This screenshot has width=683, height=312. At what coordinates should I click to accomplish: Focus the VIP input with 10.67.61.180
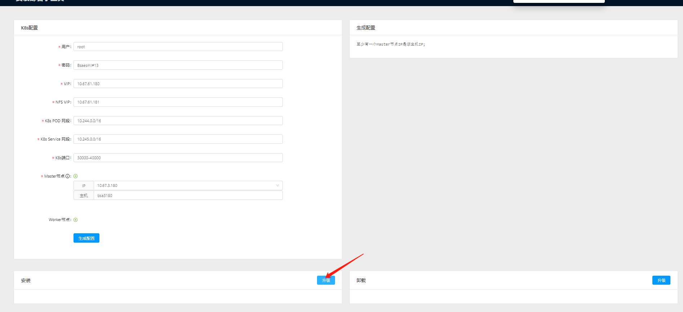click(178, 84)
